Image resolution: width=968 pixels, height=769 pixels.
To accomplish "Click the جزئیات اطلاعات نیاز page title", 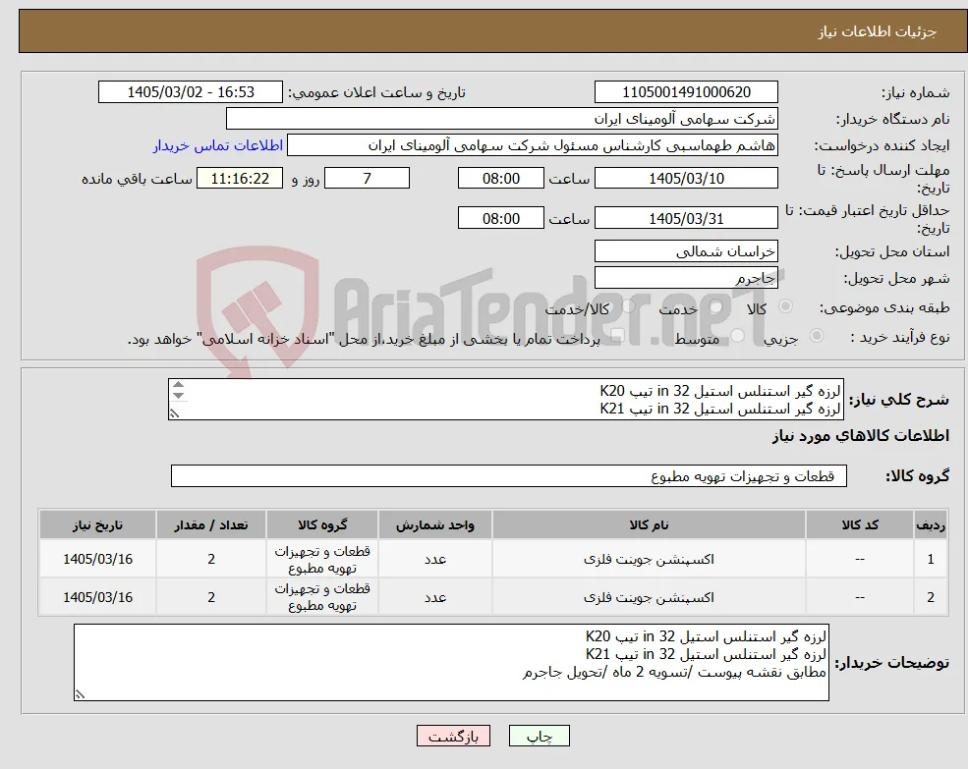I will coord(878,31).
